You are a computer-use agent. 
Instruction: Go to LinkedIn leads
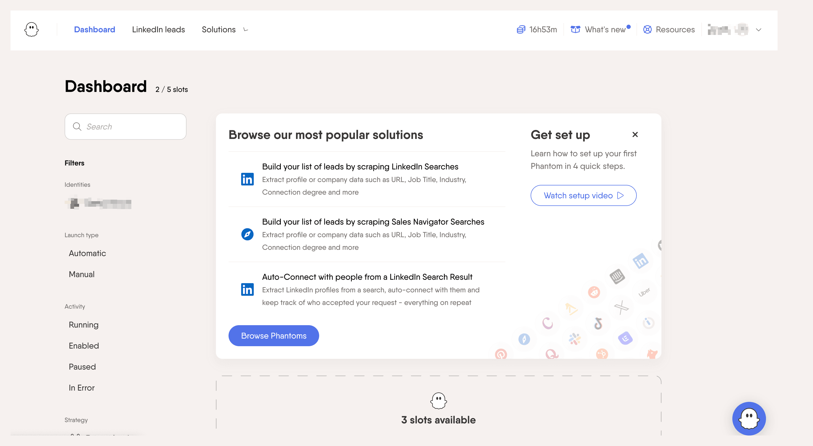158,29
